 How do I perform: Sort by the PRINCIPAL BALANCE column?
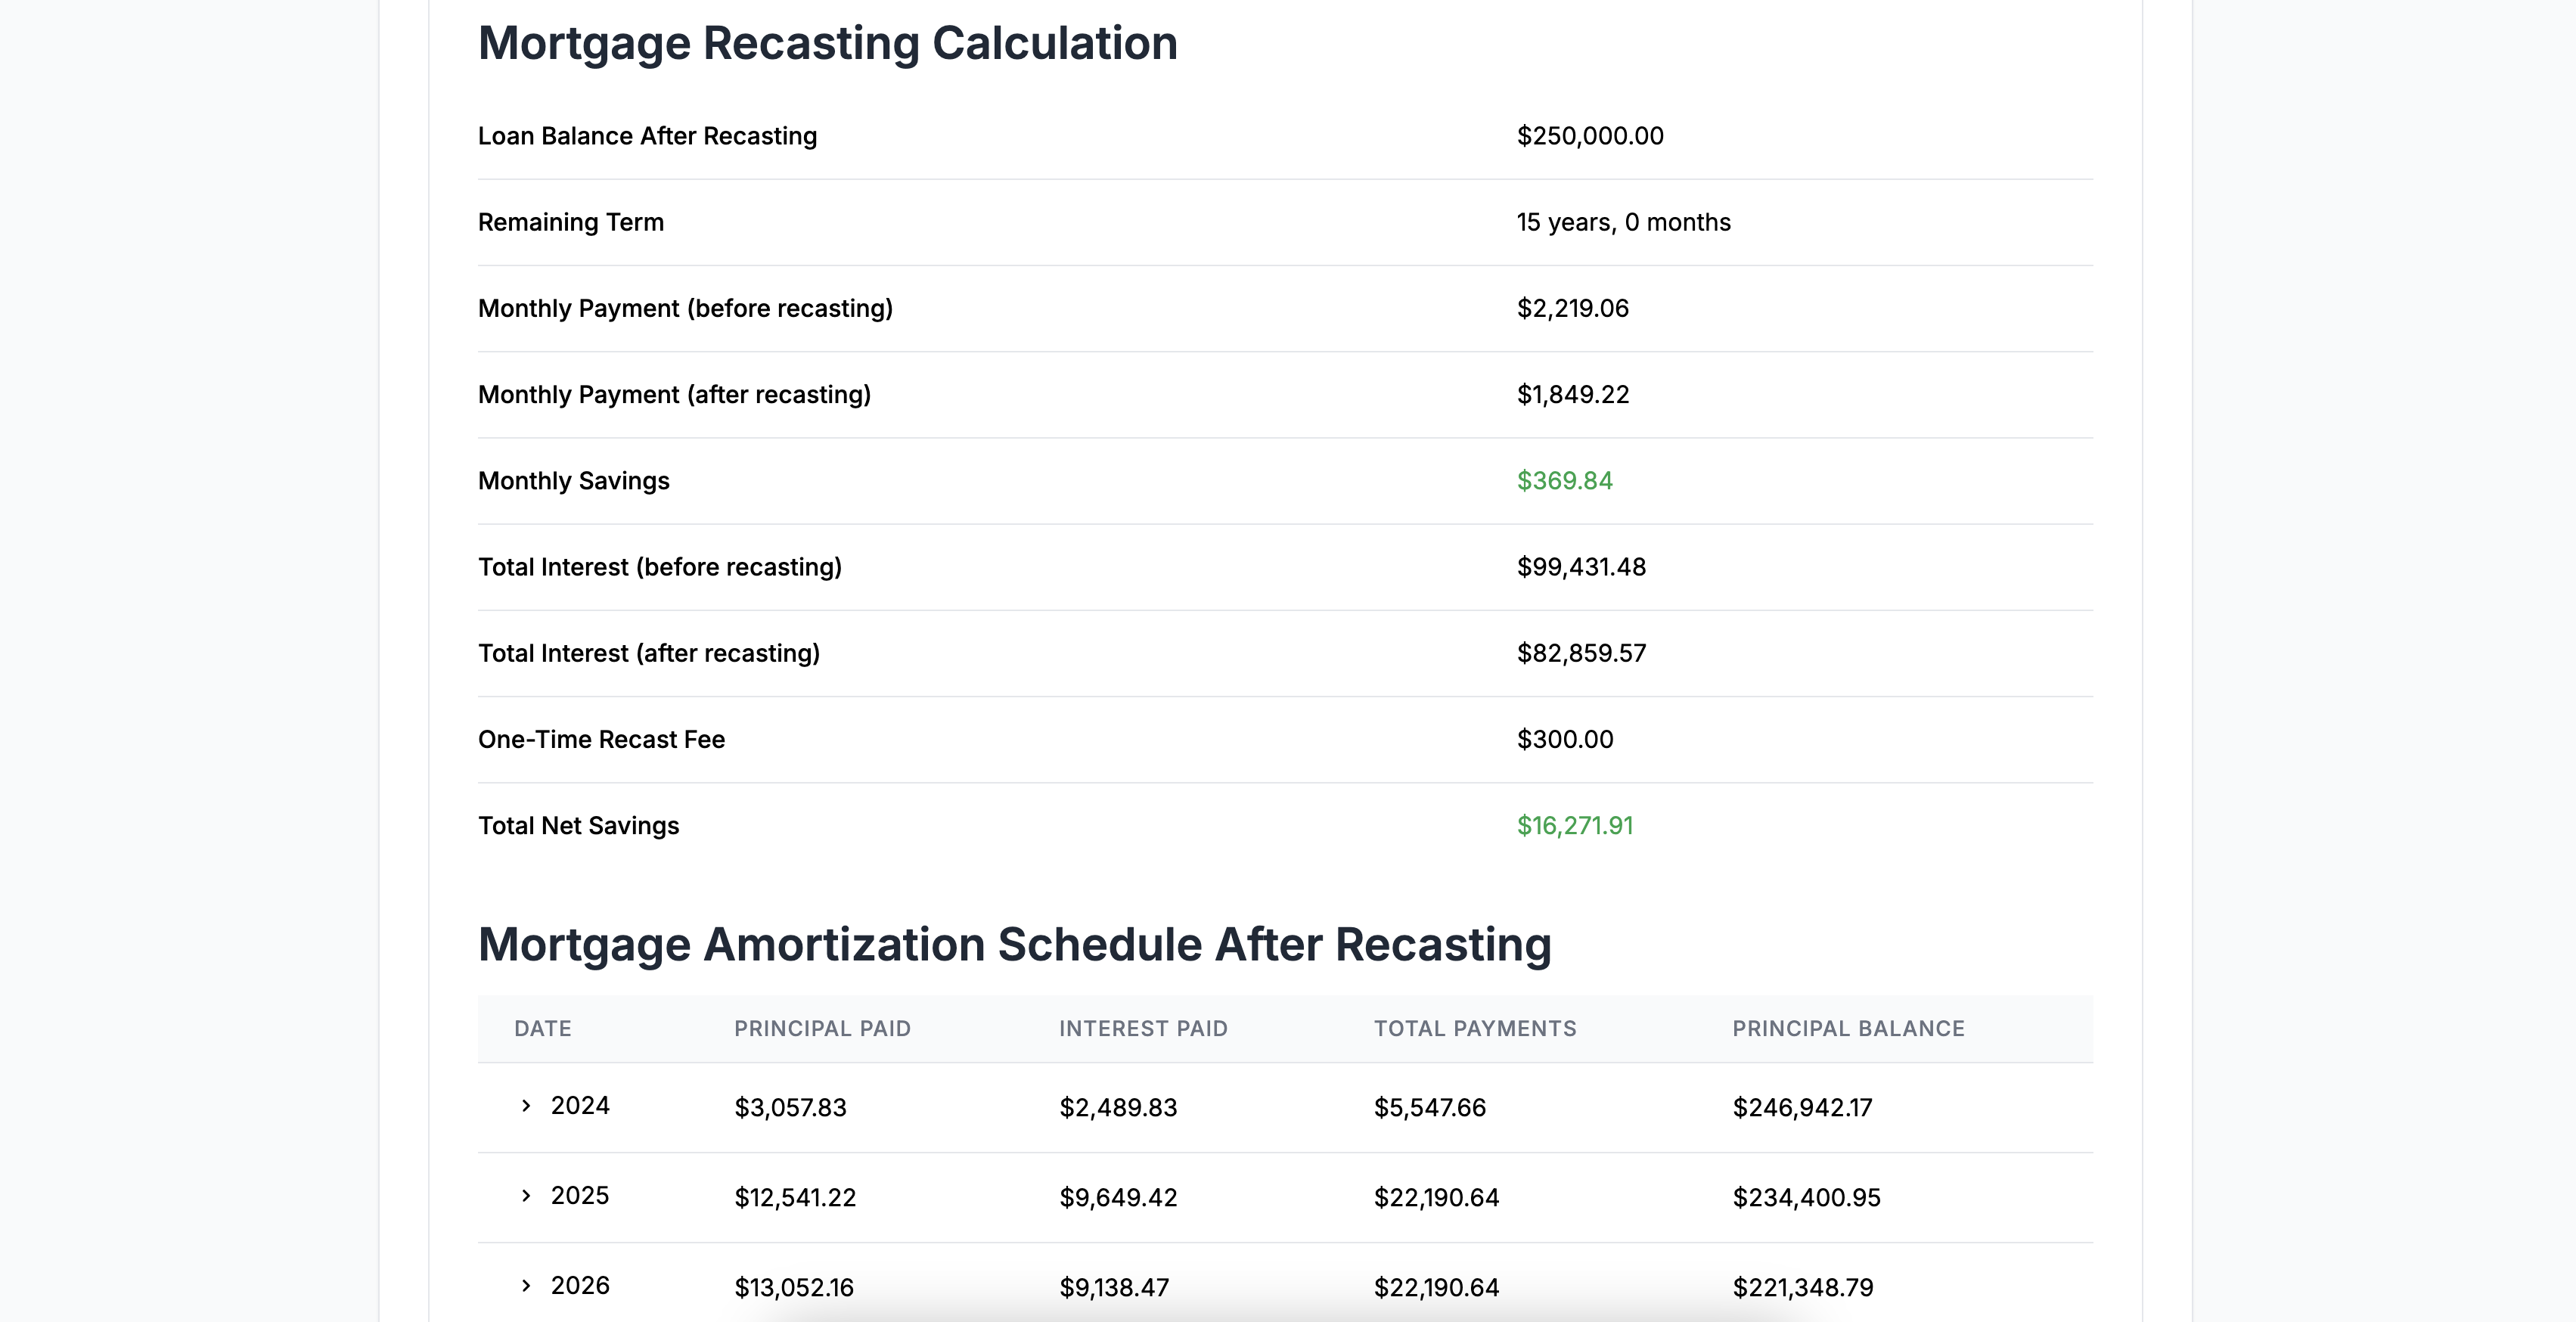pos(1847,1028)
